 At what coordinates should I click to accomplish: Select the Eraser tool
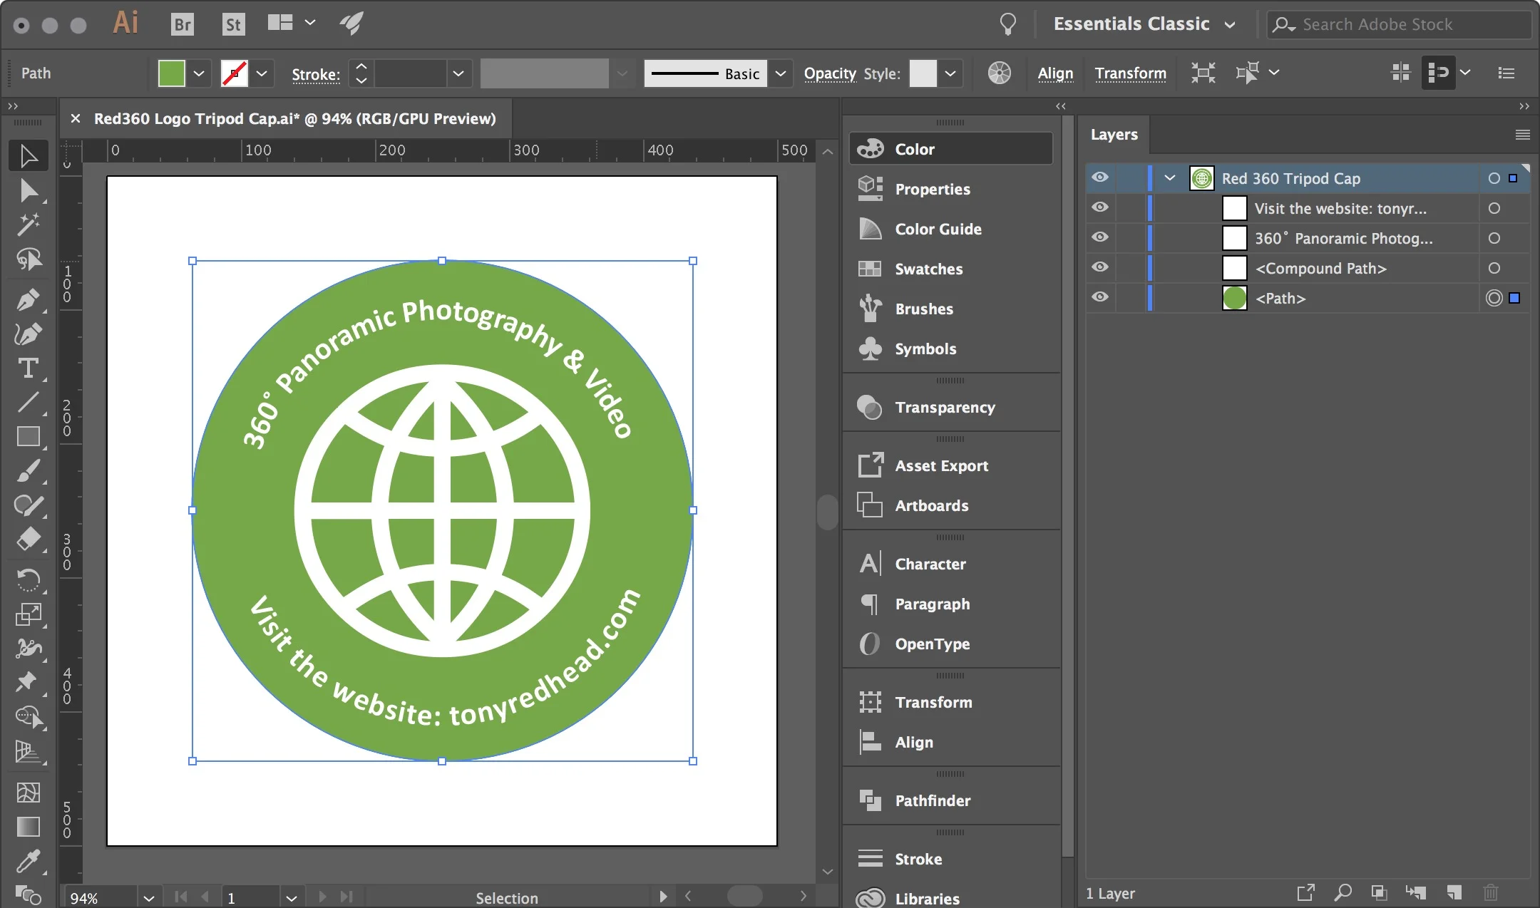click(29, 540)
